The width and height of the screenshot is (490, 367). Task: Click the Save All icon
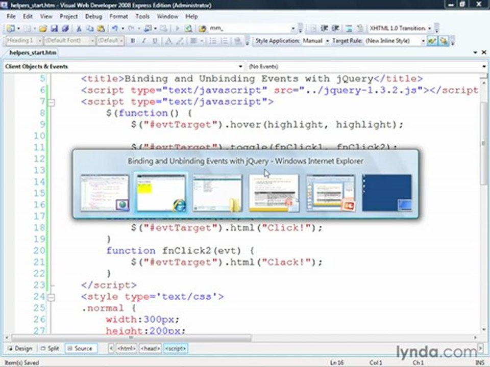coord(65,29)
